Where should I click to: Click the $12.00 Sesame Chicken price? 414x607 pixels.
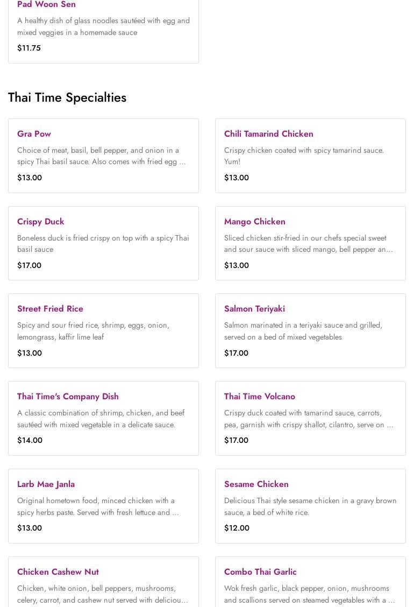[x=237, y=528]
